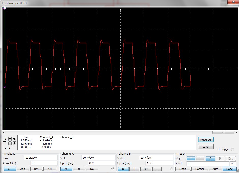Switch to A/B display mode
This screenshot has height=173, width=239.
[x=50, y=169]
